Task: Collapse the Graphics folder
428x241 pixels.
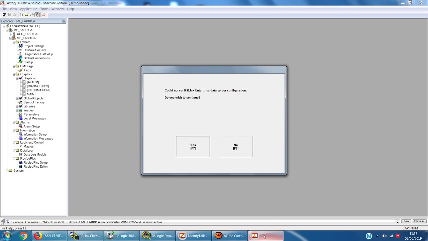Action: [x=14, y=74]
